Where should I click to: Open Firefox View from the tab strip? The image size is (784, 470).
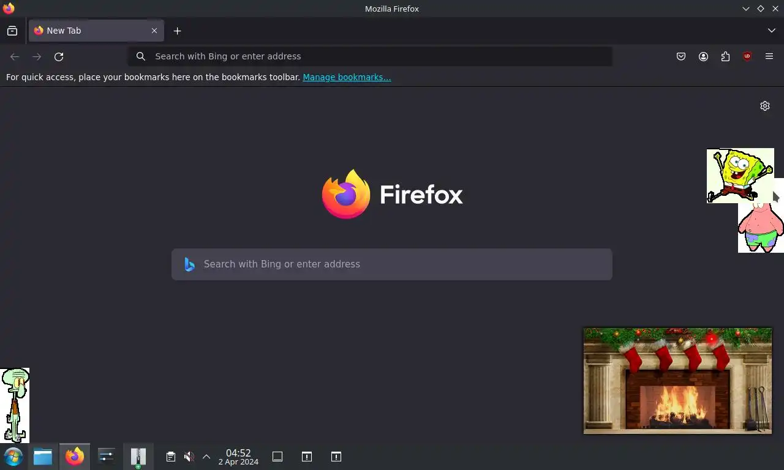[x=12, y=31]
